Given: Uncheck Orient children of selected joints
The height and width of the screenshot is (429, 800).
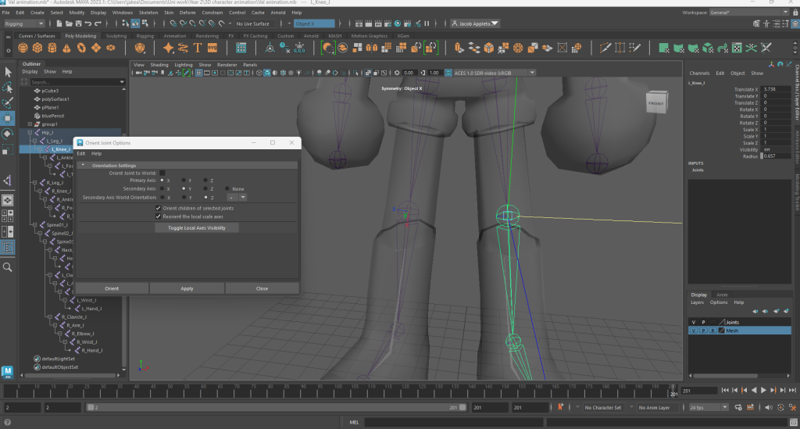Looking at the screenshot, I should coord(159,208).
